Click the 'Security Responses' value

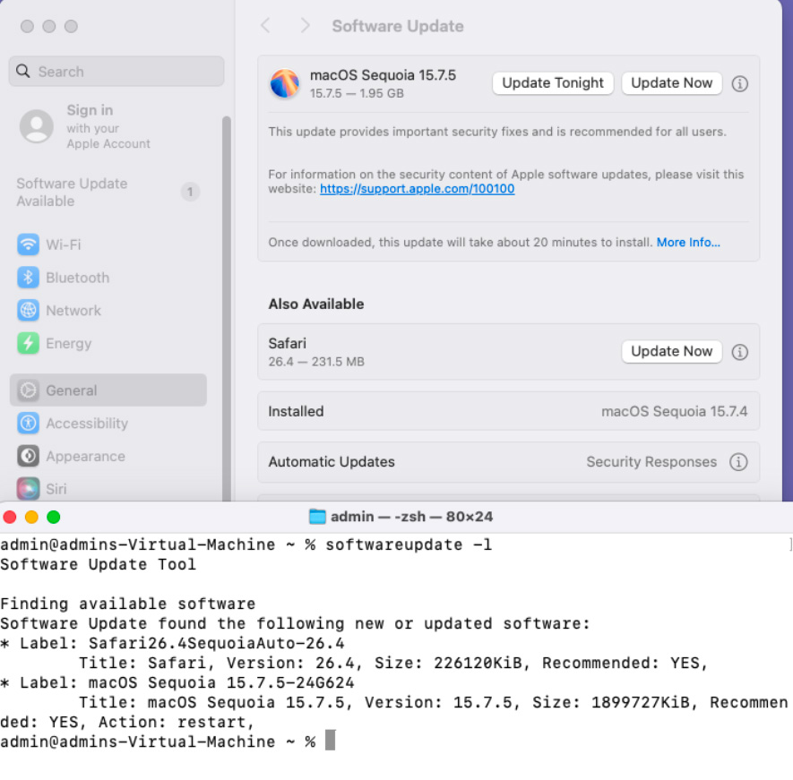click(x=651, y=462)
